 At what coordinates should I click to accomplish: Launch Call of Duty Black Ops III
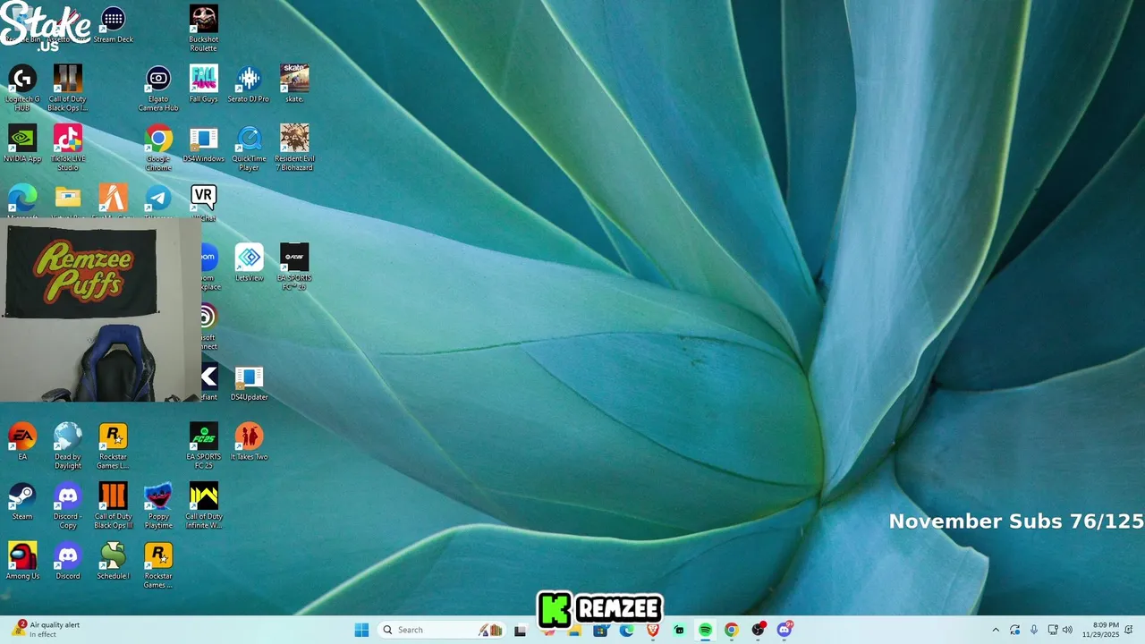[x=113, y=505]
